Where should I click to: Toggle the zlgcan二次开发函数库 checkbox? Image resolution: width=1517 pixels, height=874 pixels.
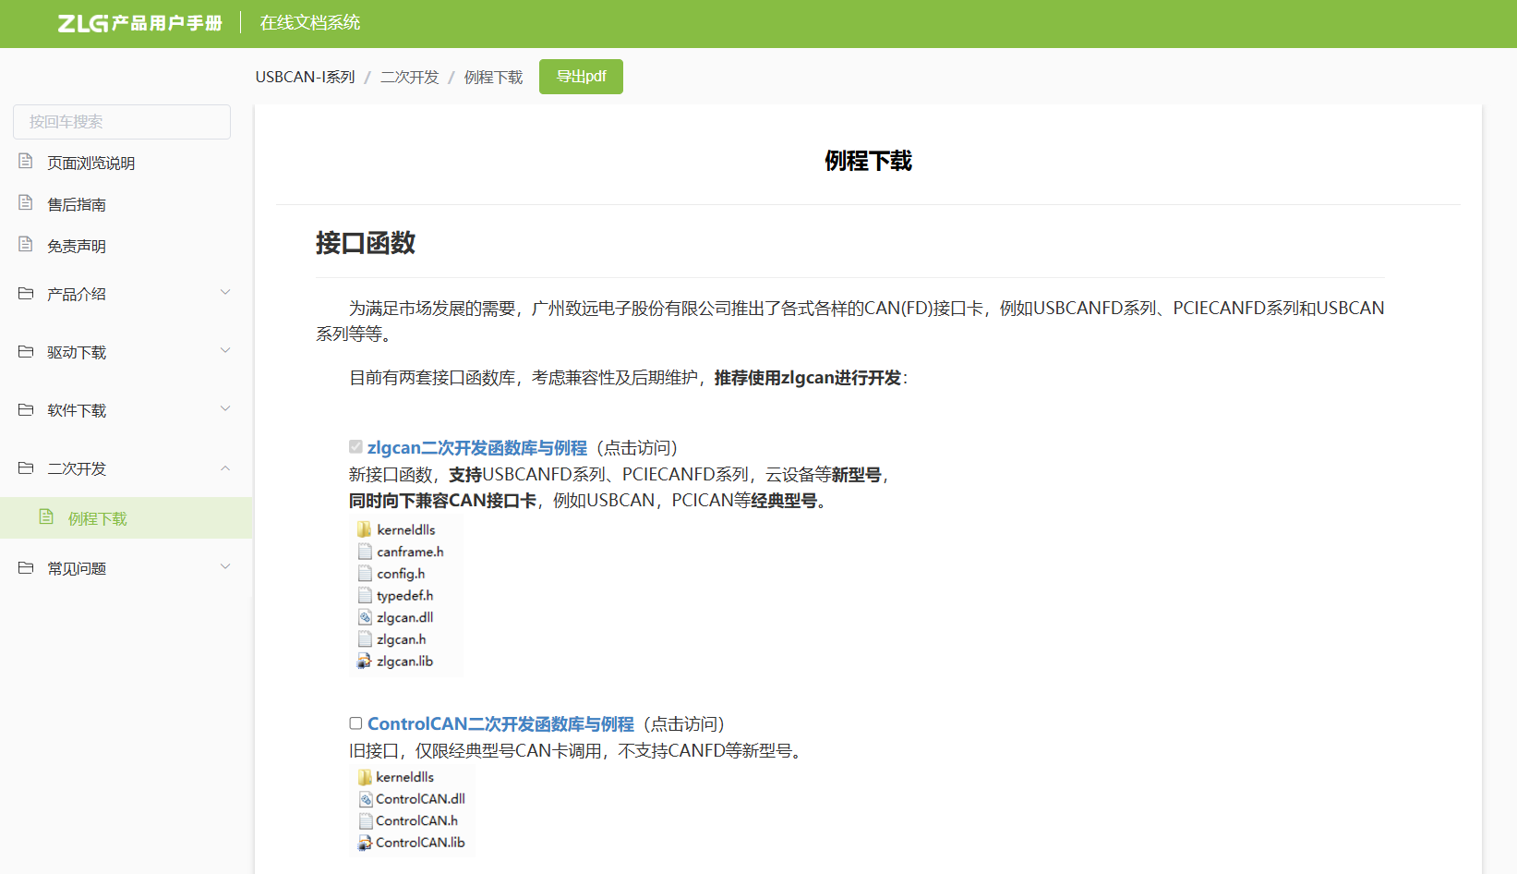pos(355,447)
